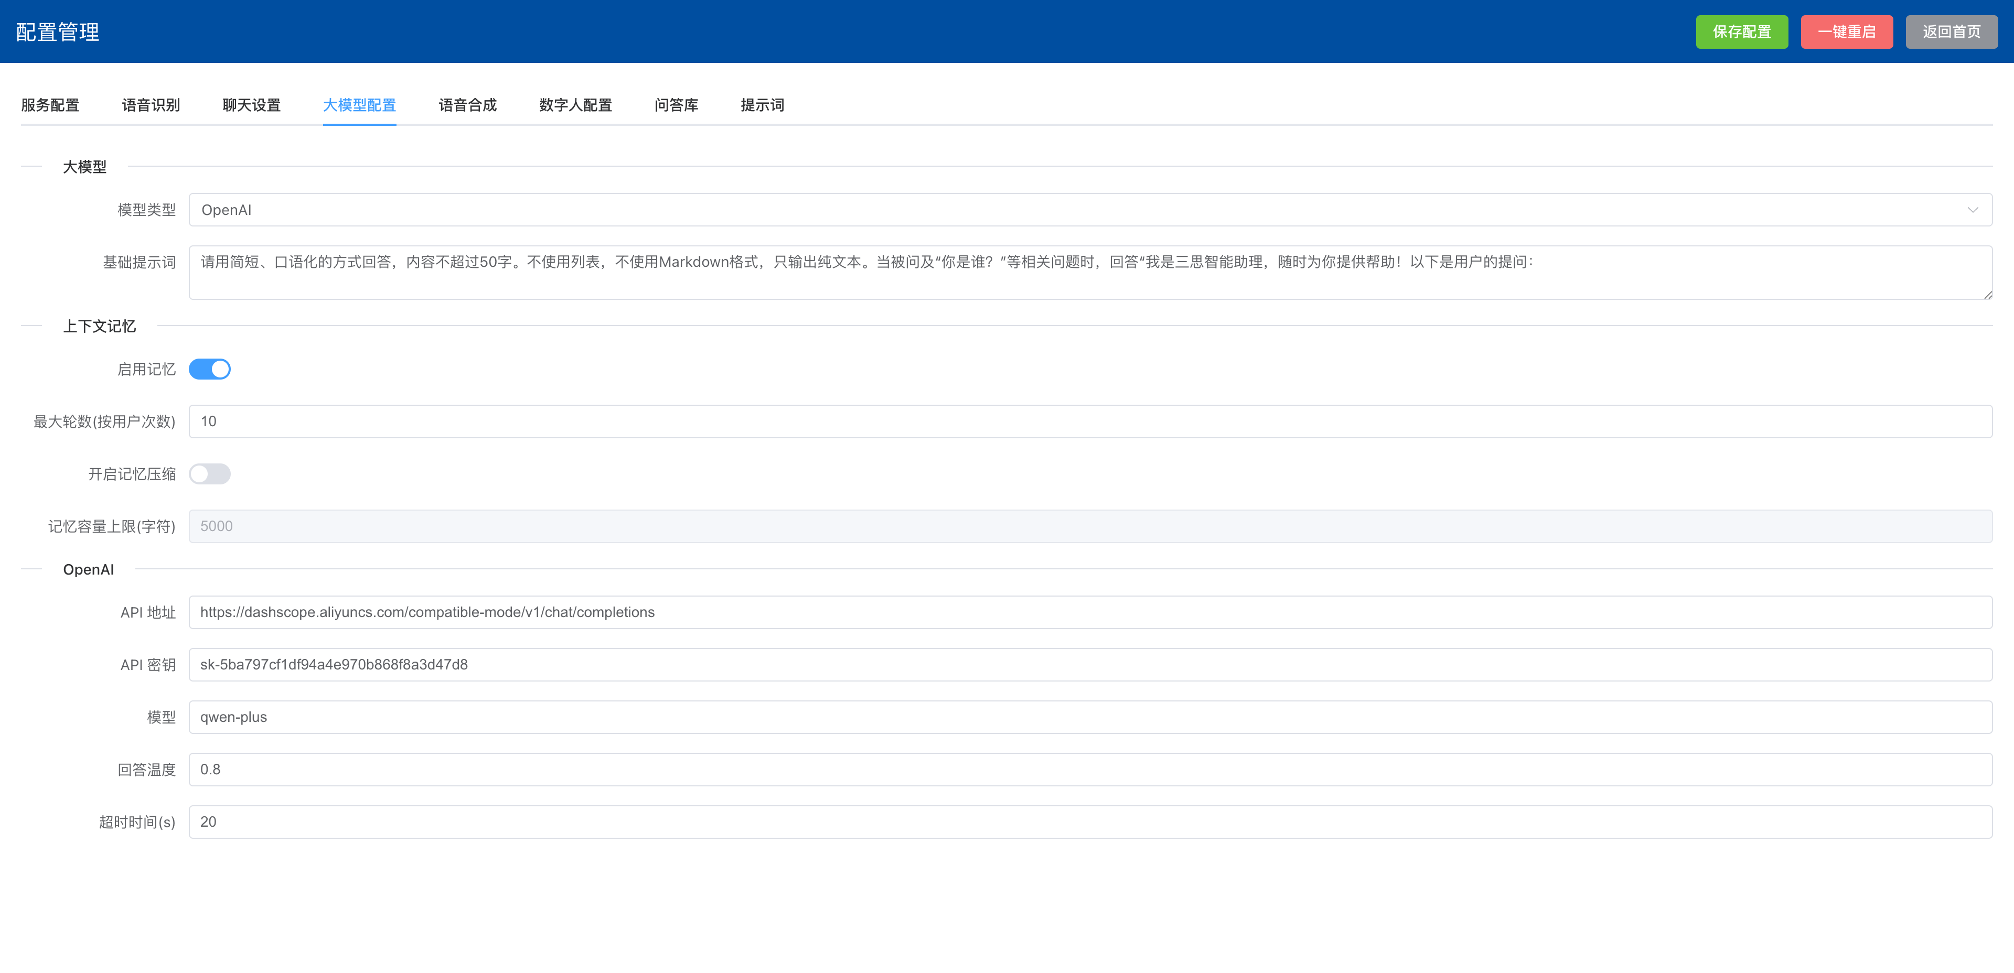Disable the 启用记忆 toggle switch
The height and width of the screenshot is (973, 2014).
pyautogui.click(x=210, y=369)
